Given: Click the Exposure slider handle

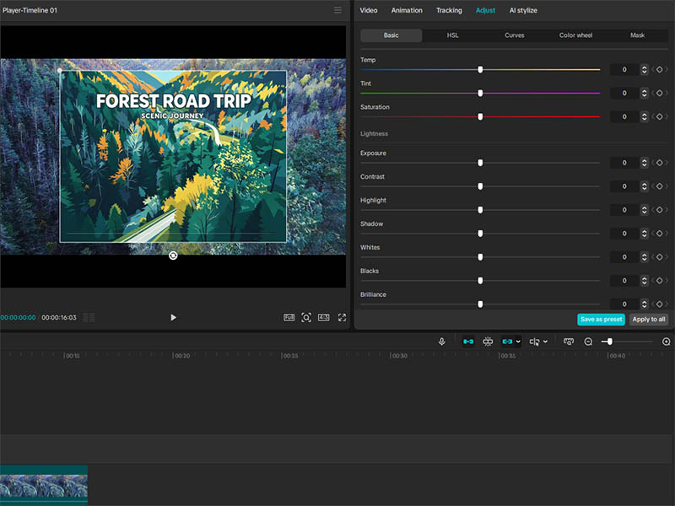Looking at the screenshot, I should click(480, 163).
